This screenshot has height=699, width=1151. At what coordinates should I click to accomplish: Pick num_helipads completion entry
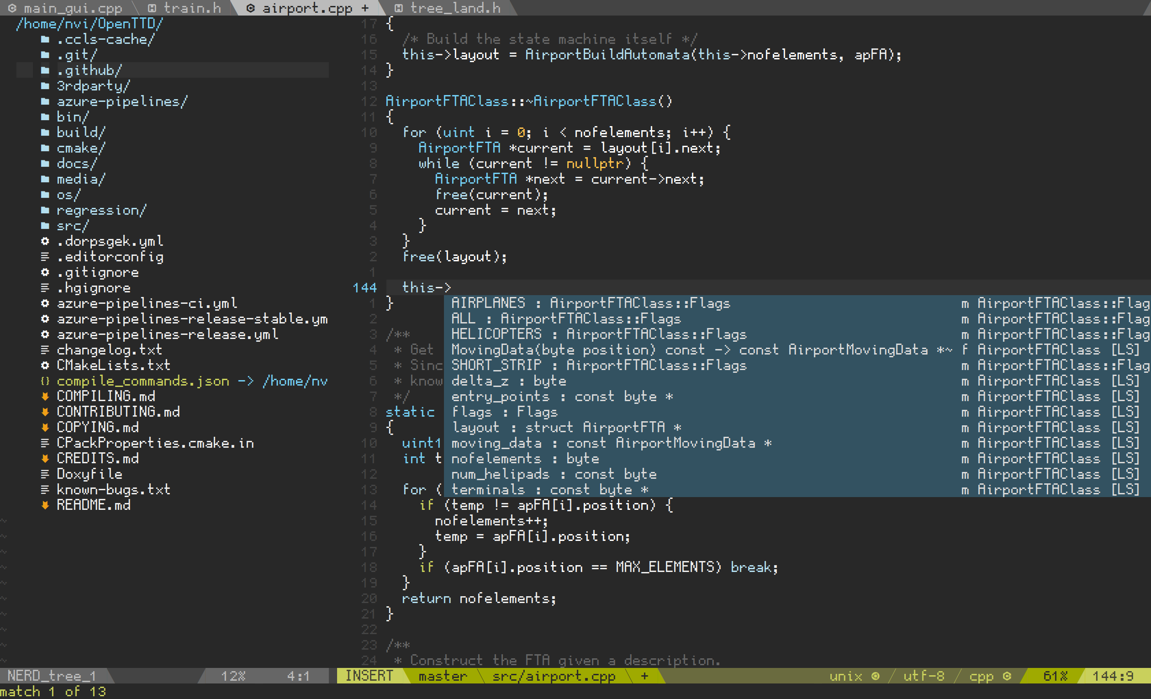(x=797, y=474)
